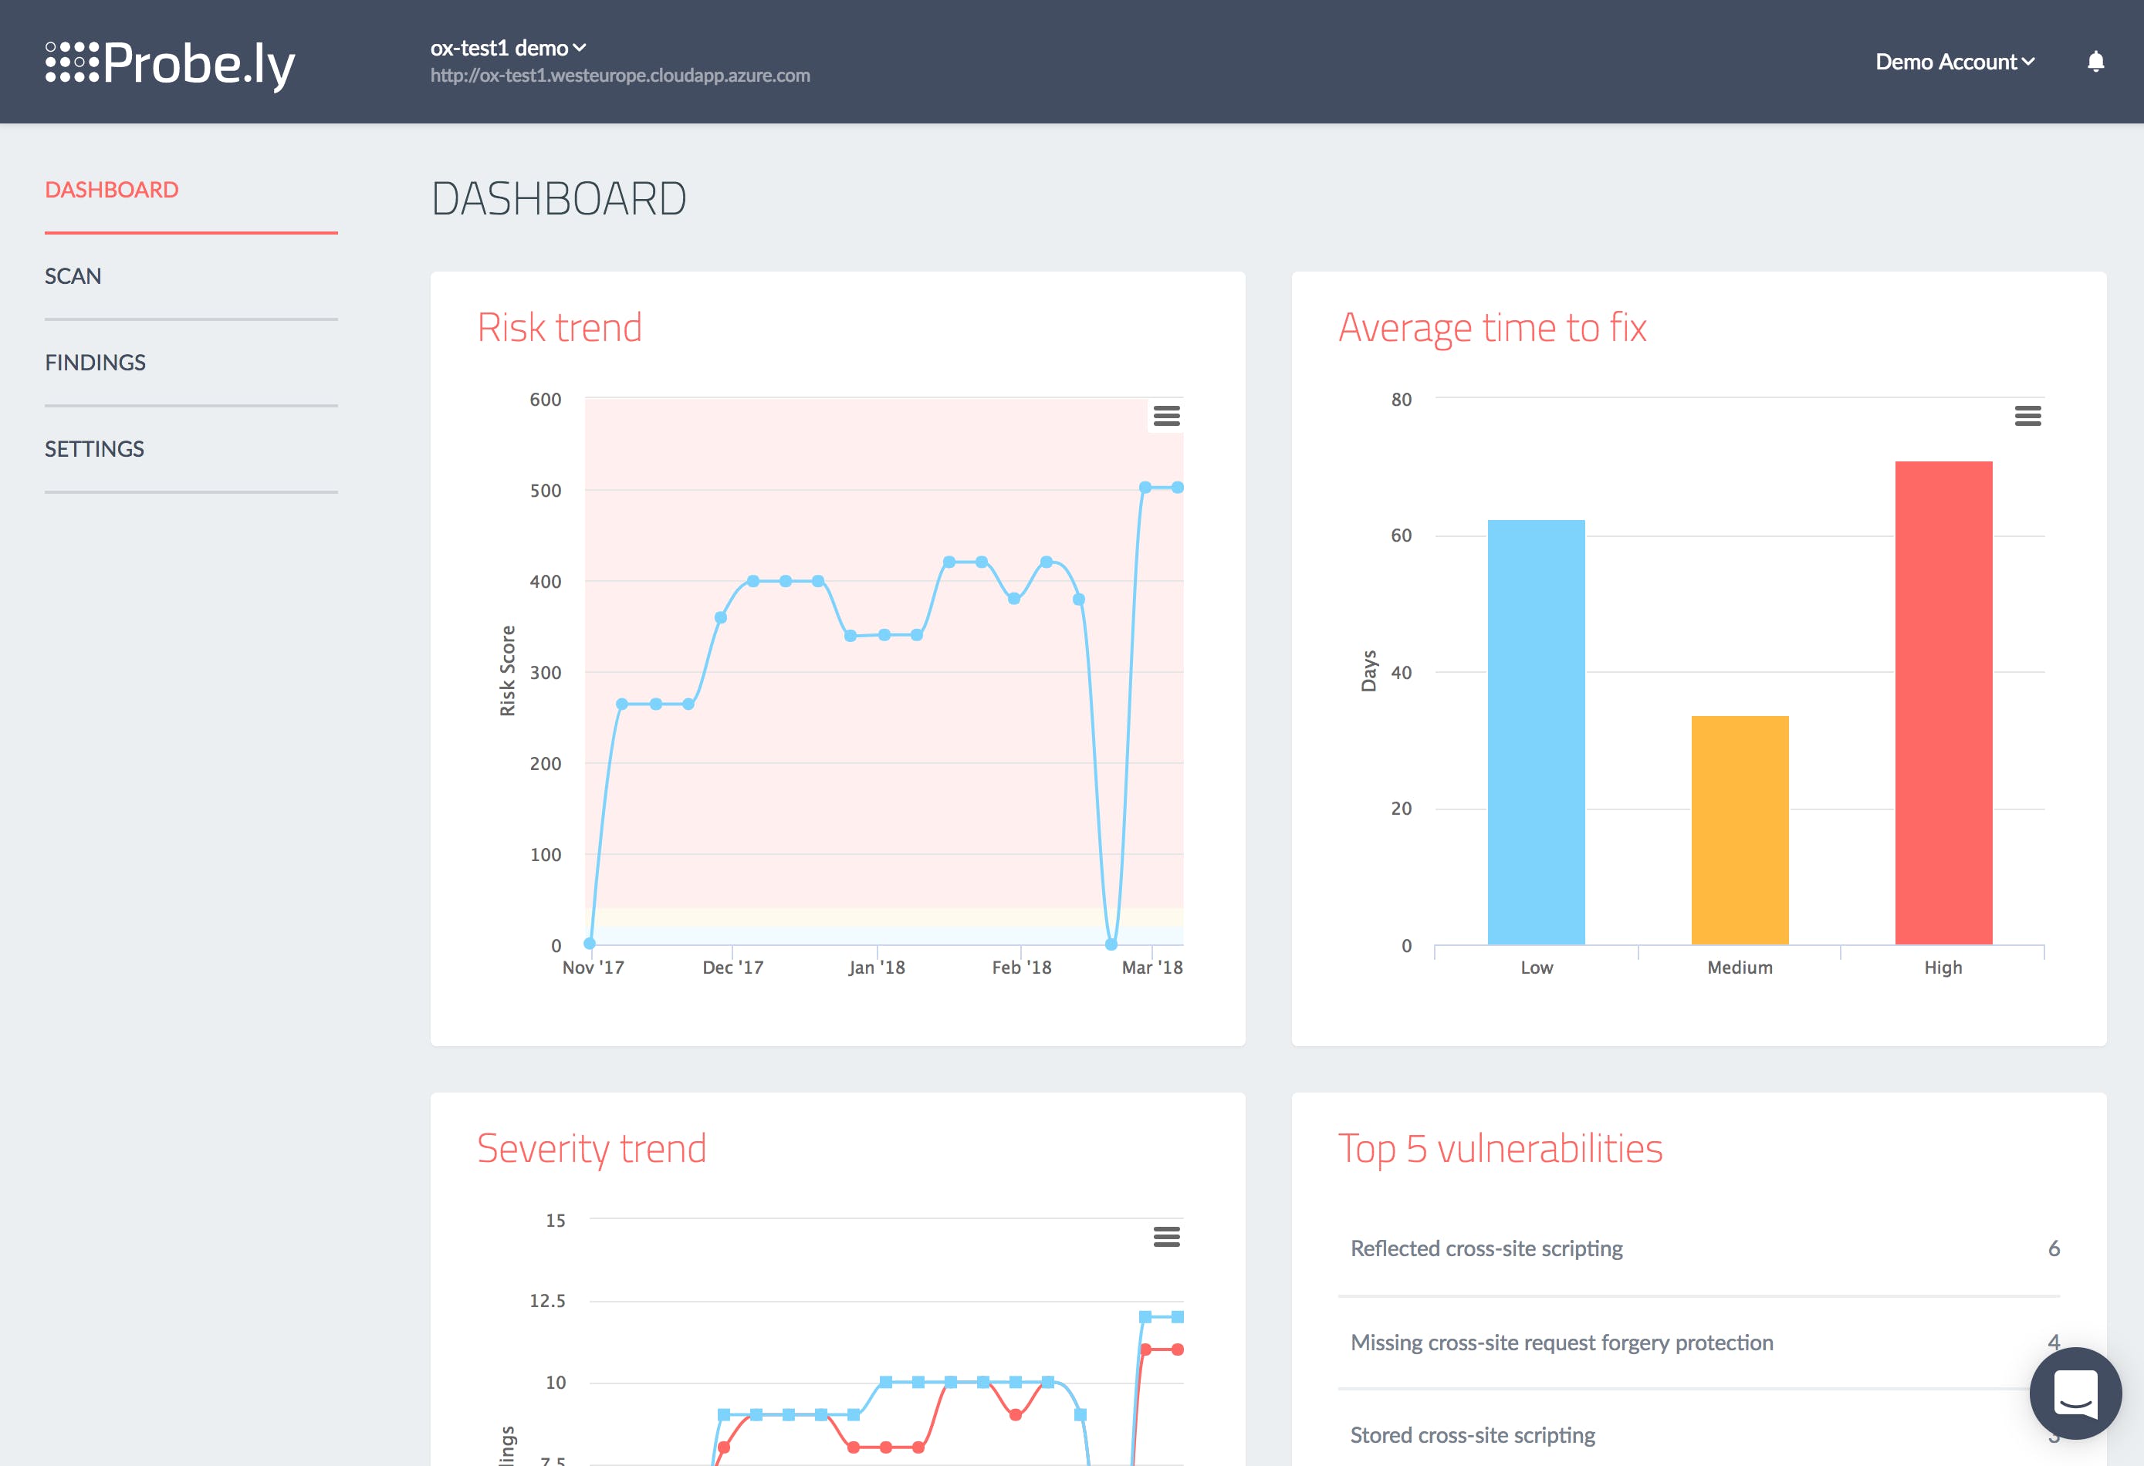Expand the ox-test1 demo target dropdown
Viewport: 2144px width, 1466px height.
click(x=509, y=48)
